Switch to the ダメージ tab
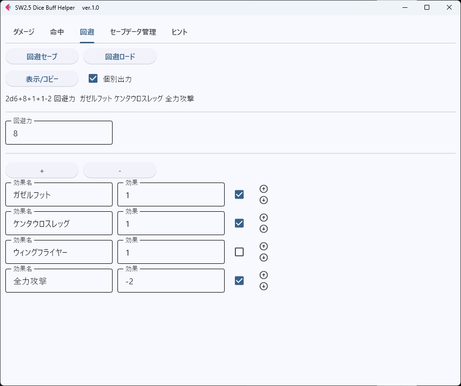461x386 pixels. click(23, 32)
